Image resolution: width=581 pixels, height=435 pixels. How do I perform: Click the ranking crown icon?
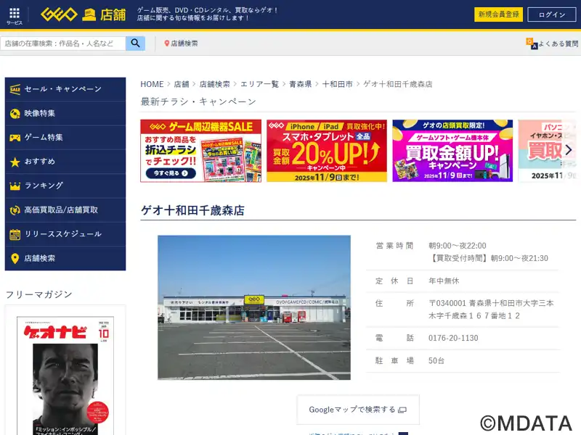(x=15, y=186)
